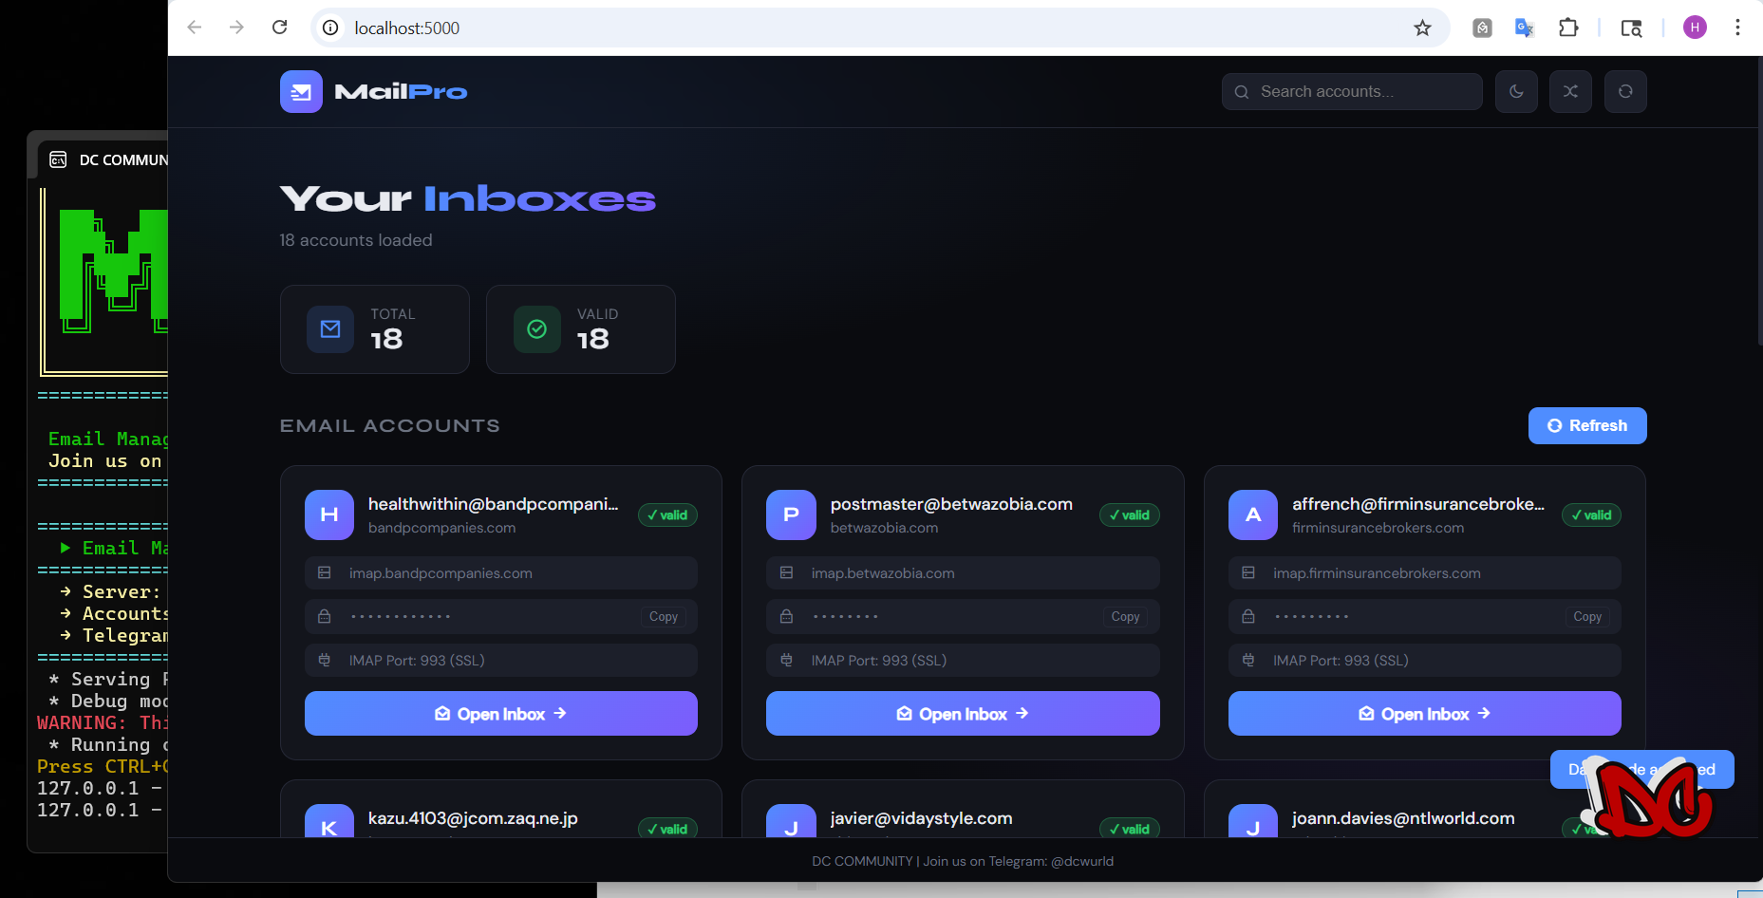Click the server icon beside imap.betwazobia.com
The height and width of the screenshot is (898, 1763).
click(786, 573)
